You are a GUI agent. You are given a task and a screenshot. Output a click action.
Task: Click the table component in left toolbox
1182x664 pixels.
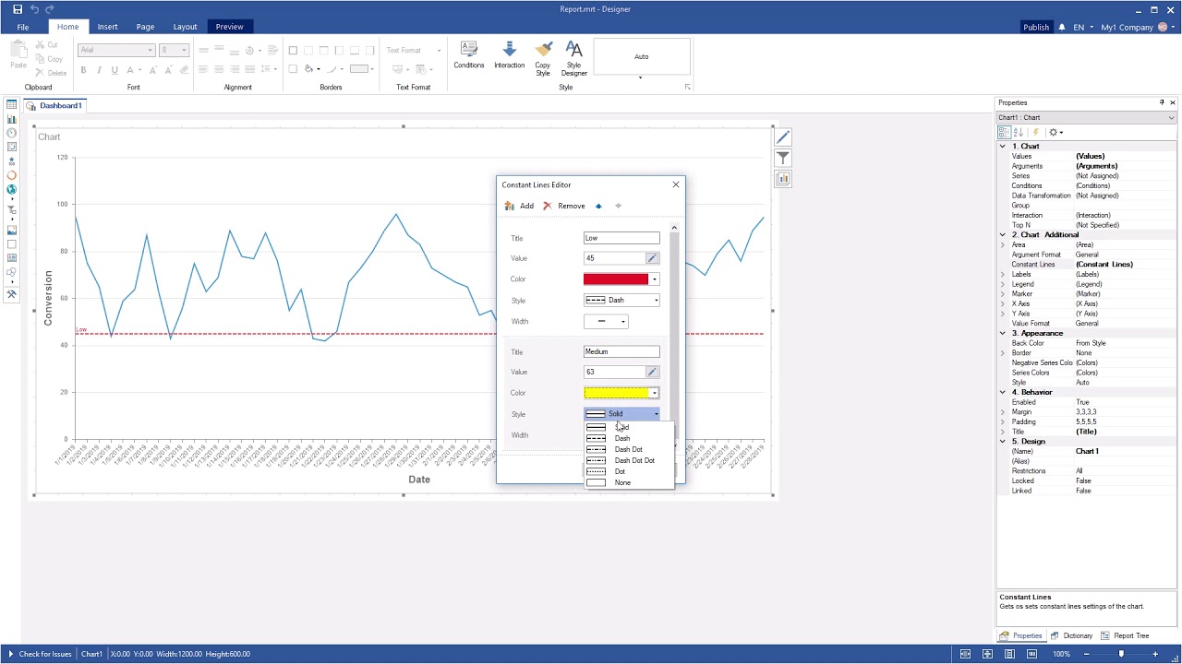(11, 105)
